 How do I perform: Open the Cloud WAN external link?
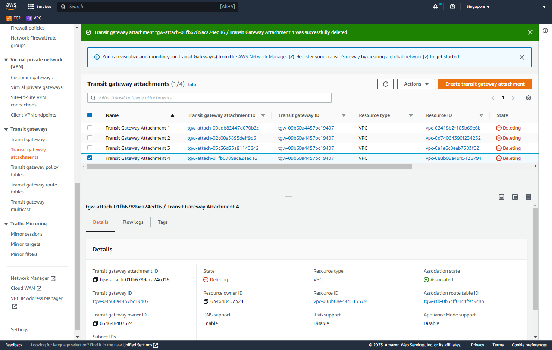coord(26,288)
